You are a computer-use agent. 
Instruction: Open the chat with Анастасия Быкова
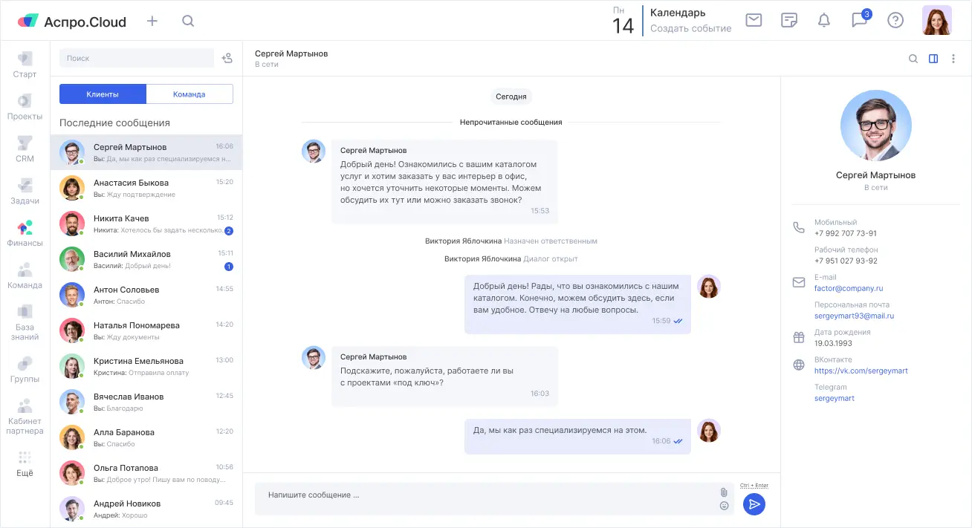pos(146,188)
